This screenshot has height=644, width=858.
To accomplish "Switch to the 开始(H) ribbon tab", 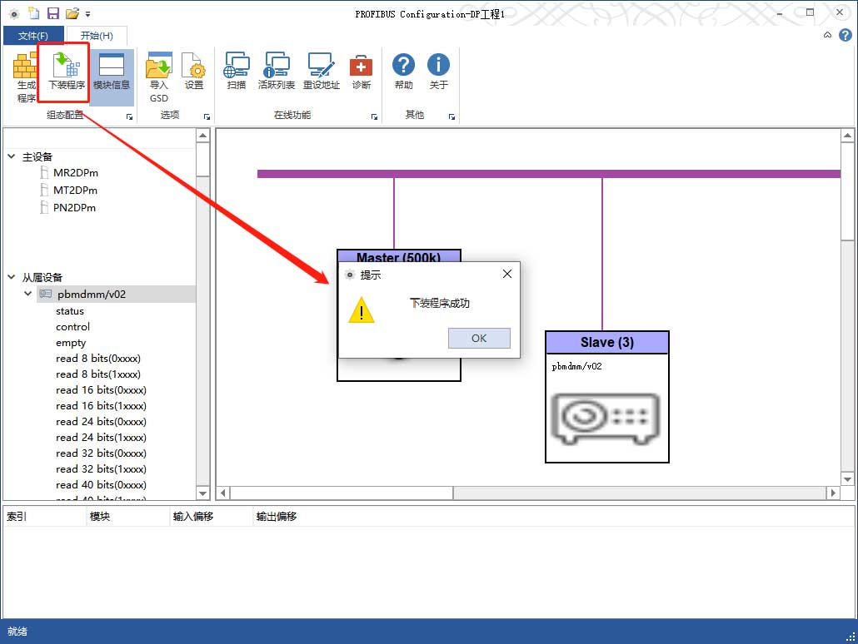I will click(x=96, y=36).
